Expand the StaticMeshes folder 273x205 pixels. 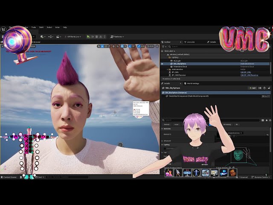point(167,69)
